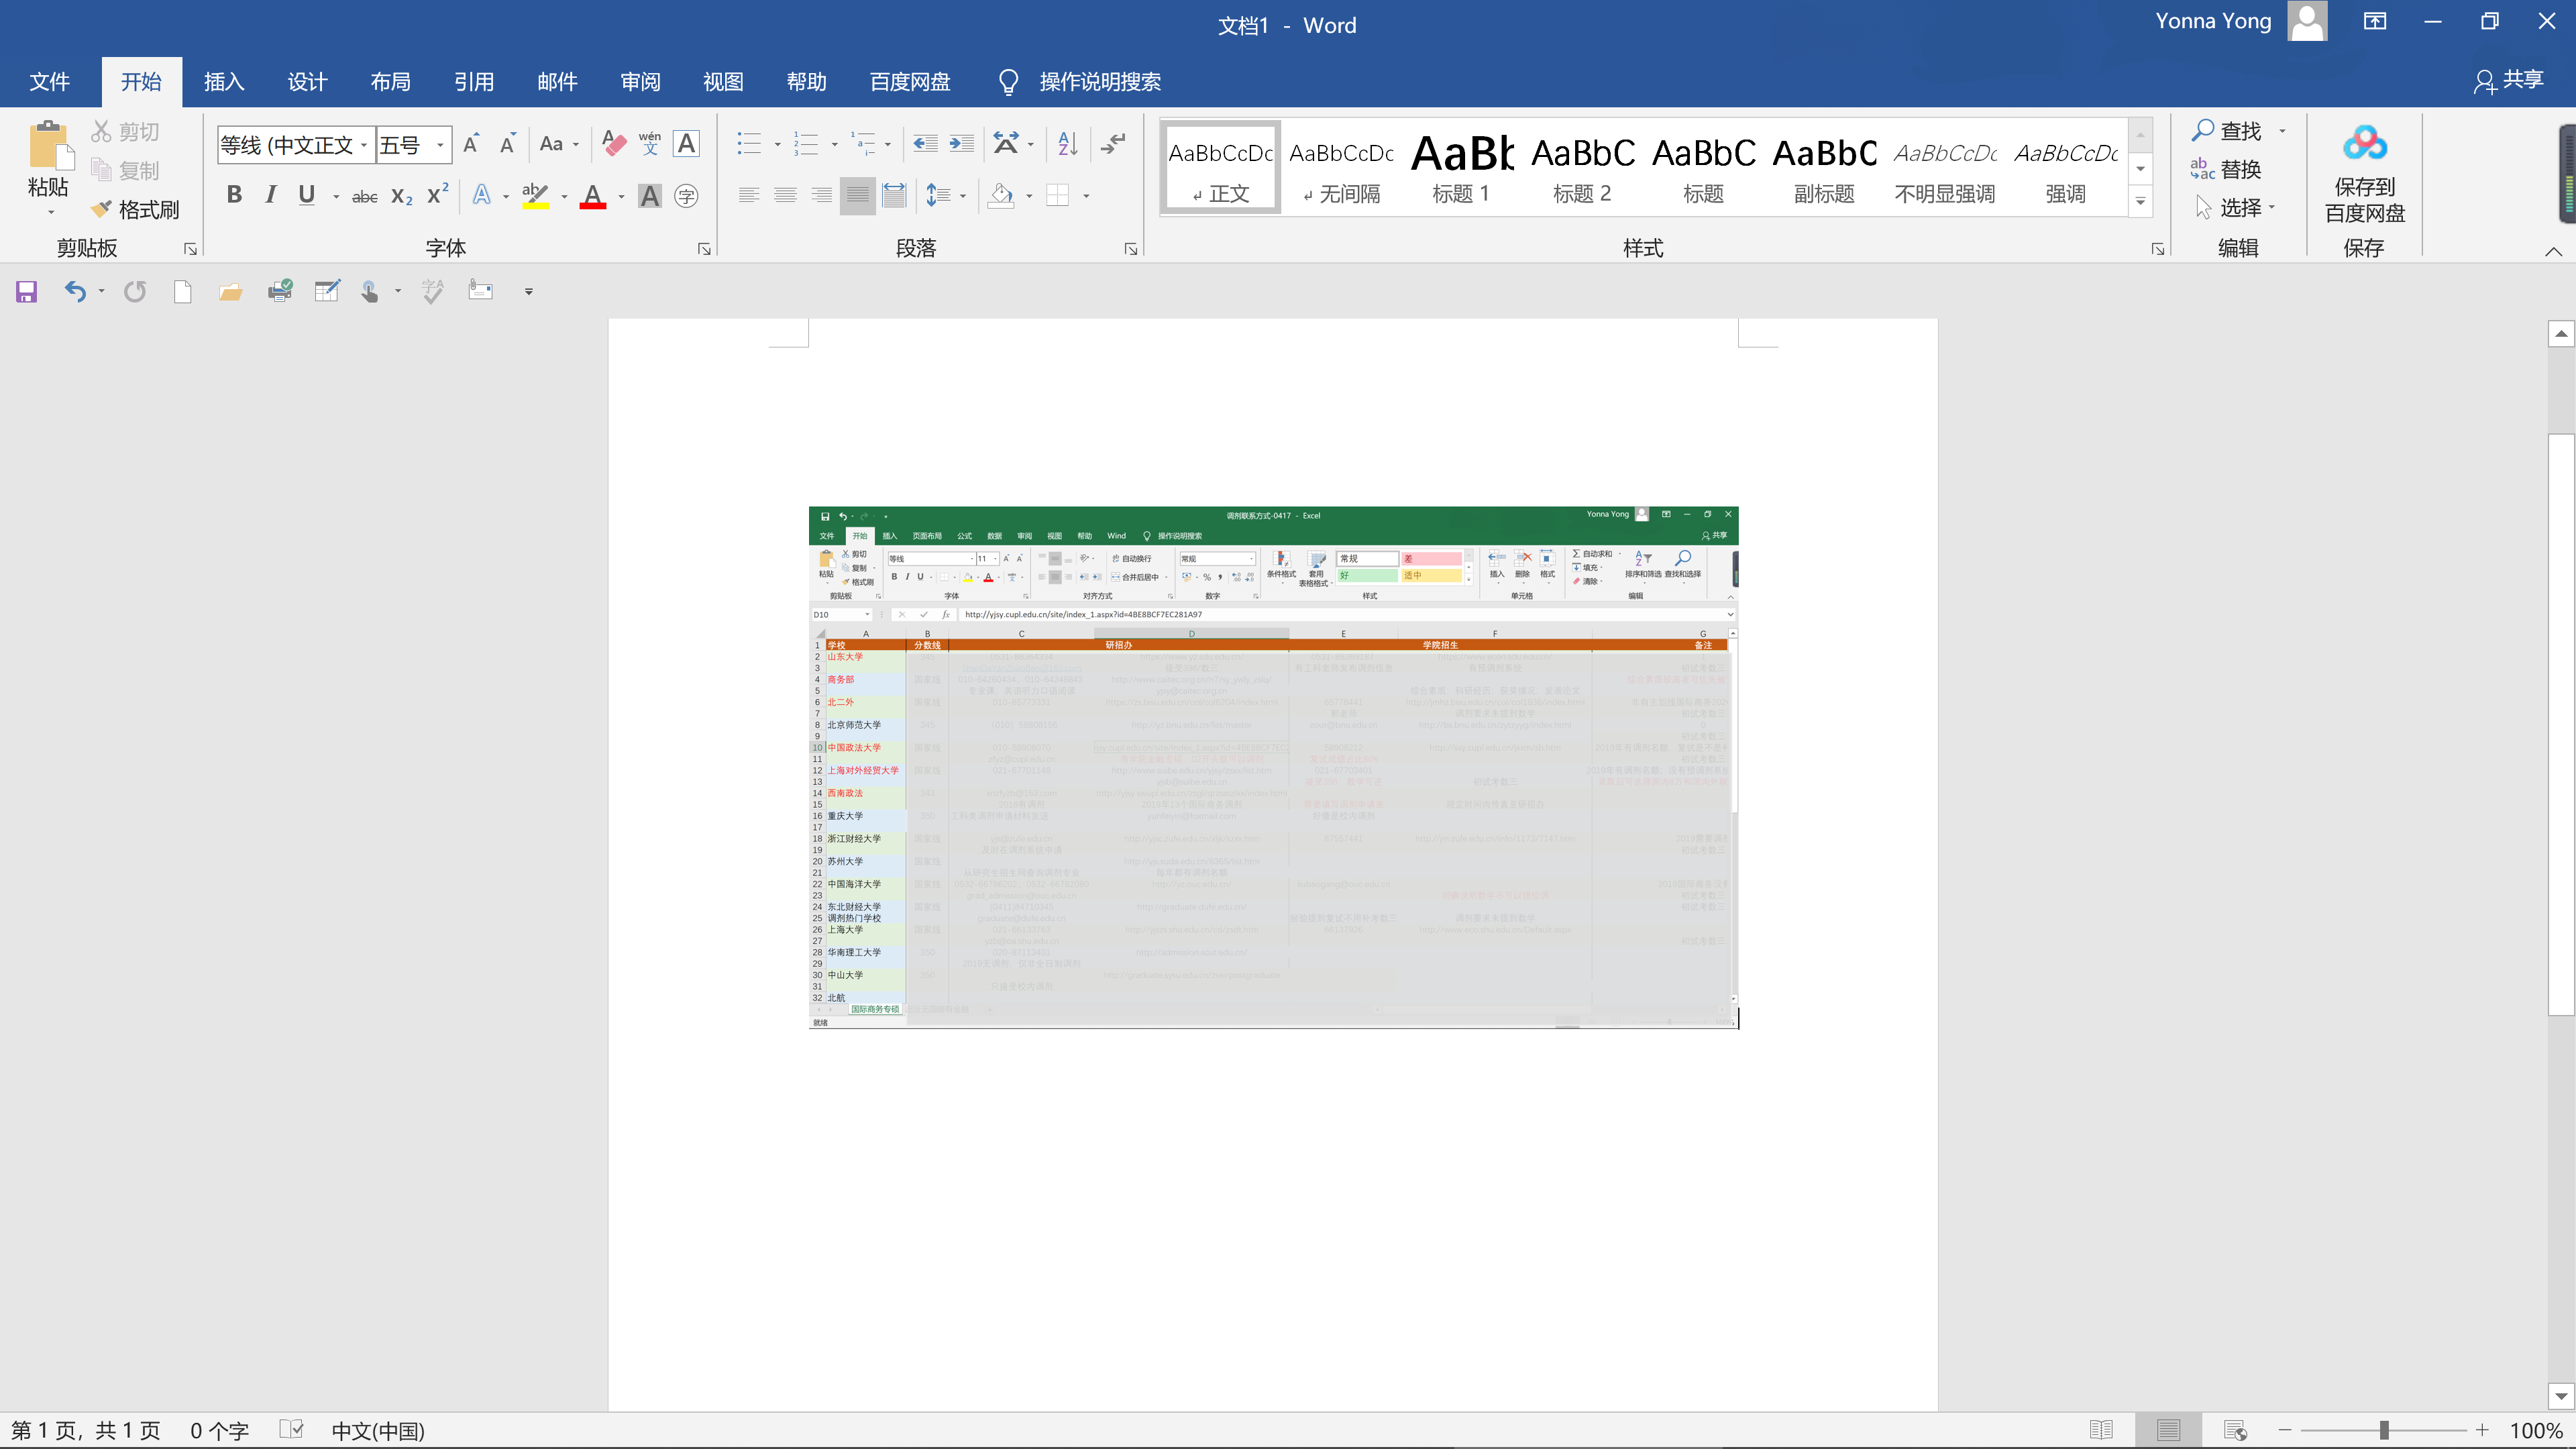Open the font size dropdown
The width and height of the screenshot is (2576, 1449).
[439, 145]
